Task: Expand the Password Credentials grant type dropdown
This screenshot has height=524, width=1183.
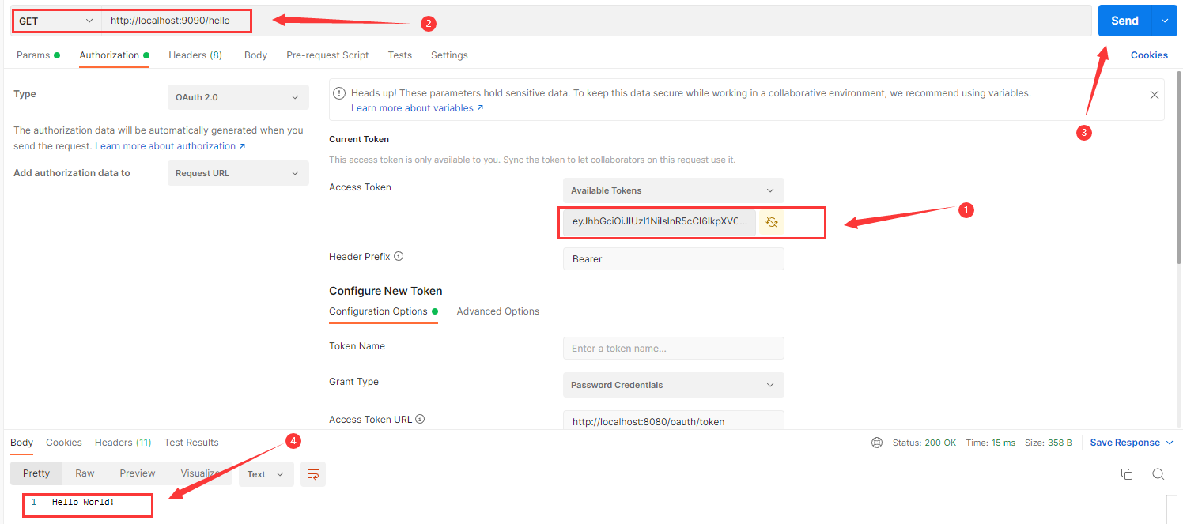Action: tap(673, 385)
